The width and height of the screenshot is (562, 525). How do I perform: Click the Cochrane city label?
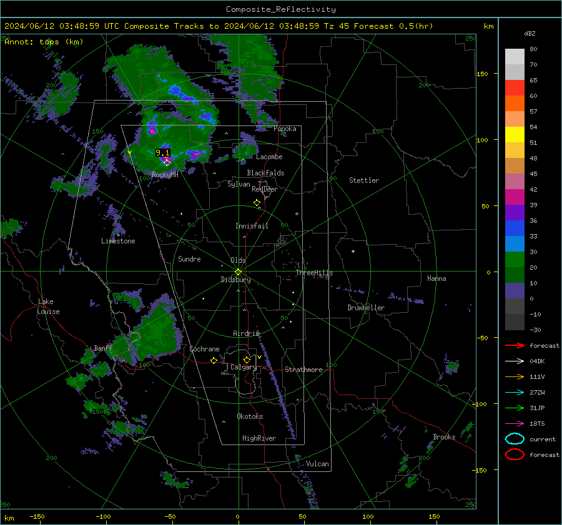204,349
